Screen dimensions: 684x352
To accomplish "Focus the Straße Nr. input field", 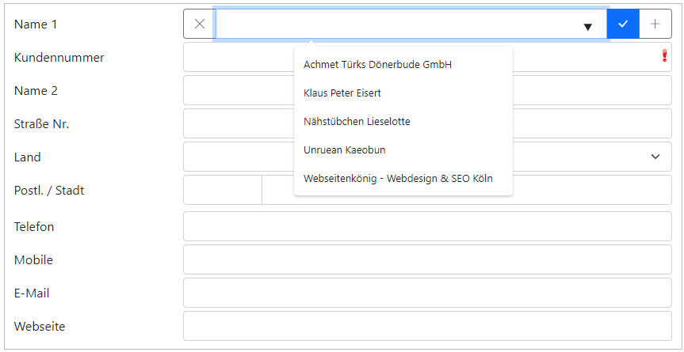I will tap(238, 123).
